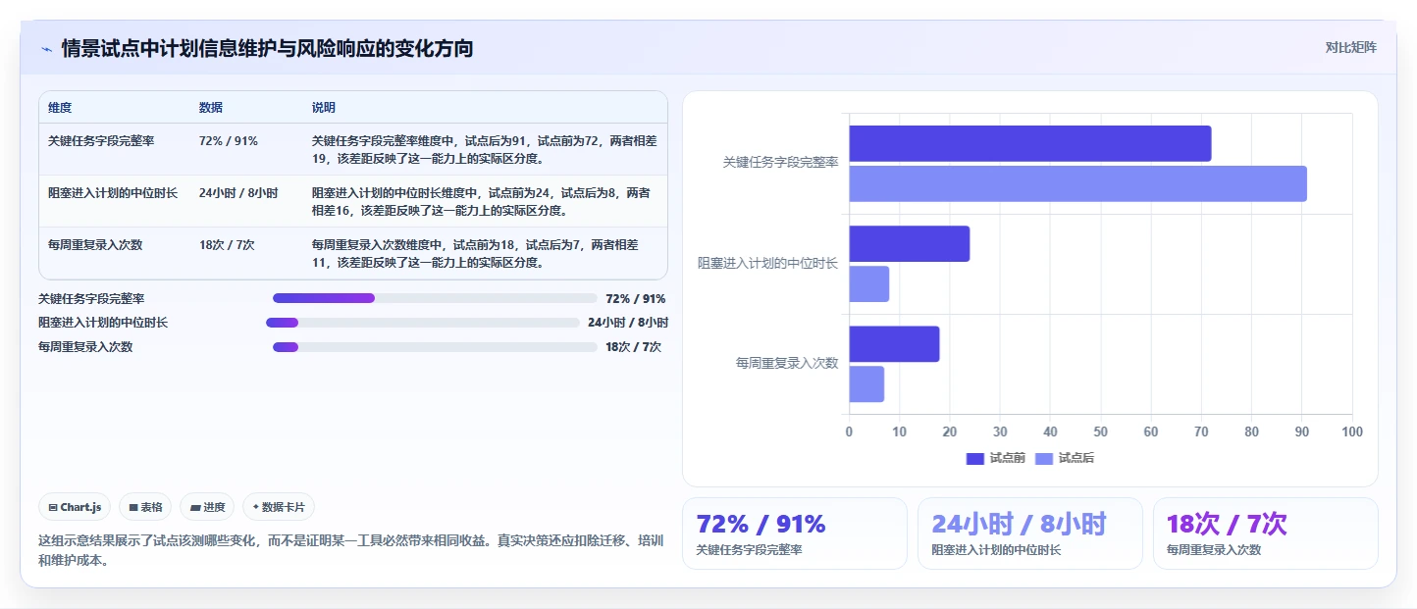
Task: Select the 进度 tag chip
Action: coord(207,507)
